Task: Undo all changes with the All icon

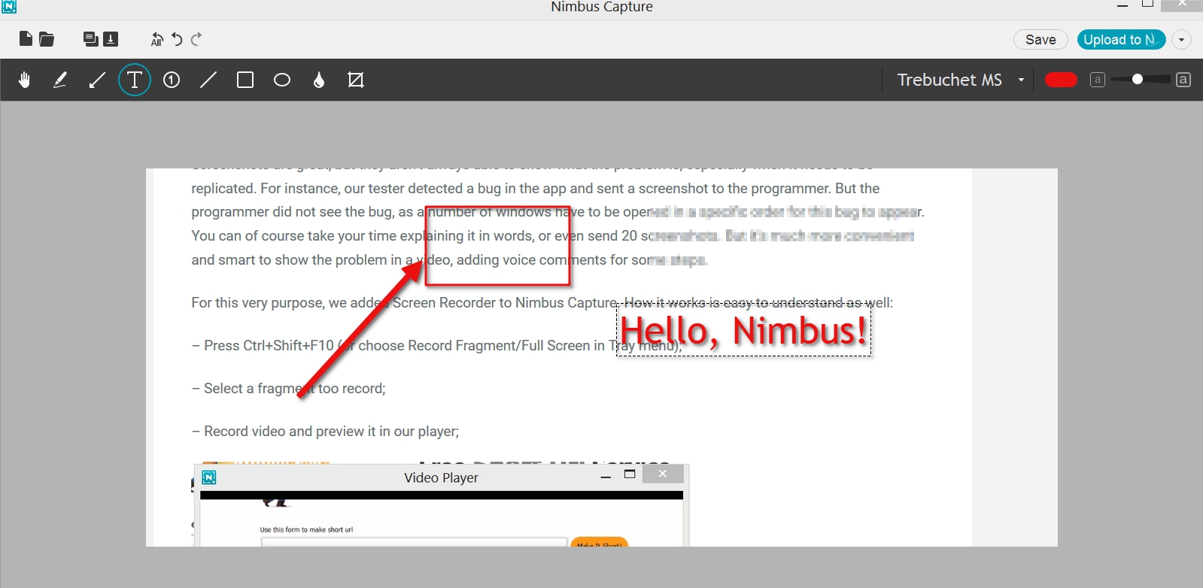Action: 156,39
